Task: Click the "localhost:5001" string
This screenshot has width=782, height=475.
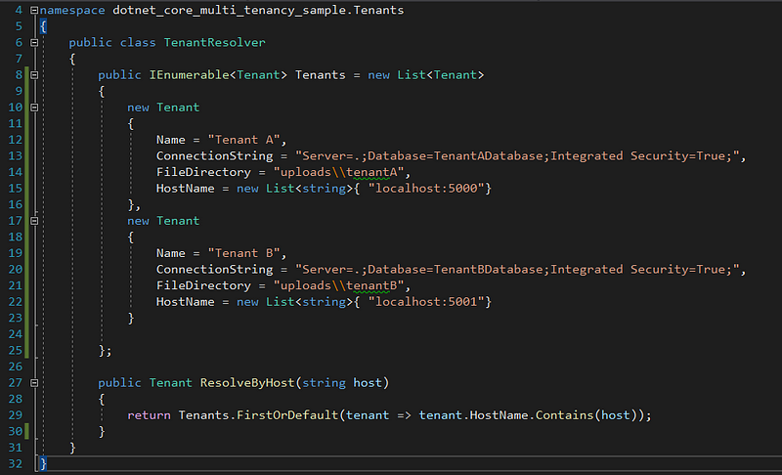Action: point(426,302)
